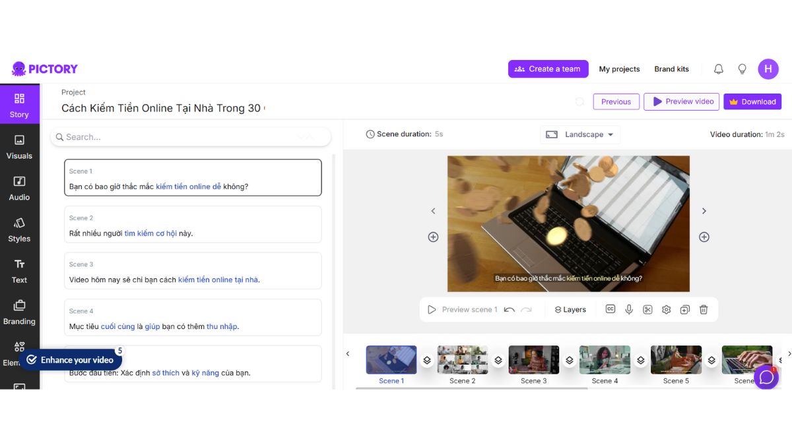Go to the previous scene arrow left of preview
792x445 pixels.
(x=433, y=211)
